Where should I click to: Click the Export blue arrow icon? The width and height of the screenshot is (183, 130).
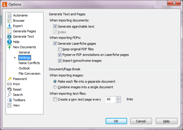9,26
